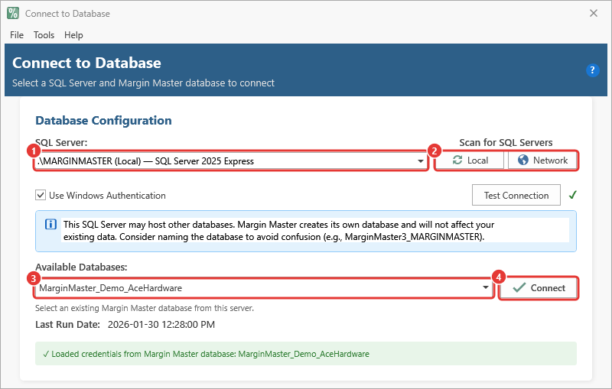The height and width of the screenshot is (389, 612).
Task: Click the 'Select a SQL Server and Margin Master database' subtitle
Action: 143,83
